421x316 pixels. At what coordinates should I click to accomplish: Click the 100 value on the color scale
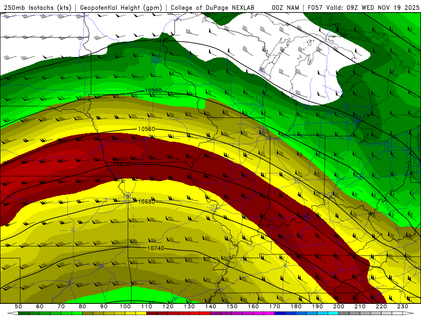coord(125,307)
